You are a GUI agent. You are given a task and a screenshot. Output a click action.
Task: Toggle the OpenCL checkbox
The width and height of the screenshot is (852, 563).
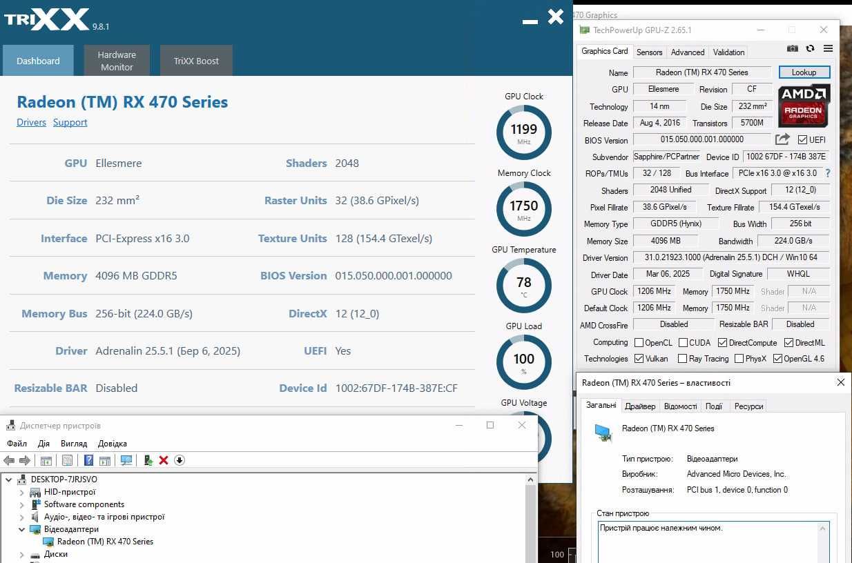[638, 343]
